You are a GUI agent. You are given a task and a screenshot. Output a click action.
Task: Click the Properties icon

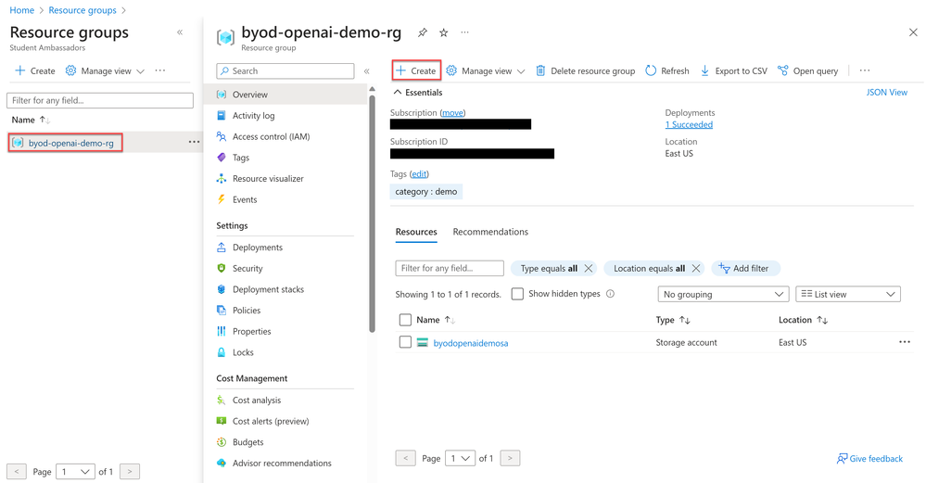tap(222, 331)
